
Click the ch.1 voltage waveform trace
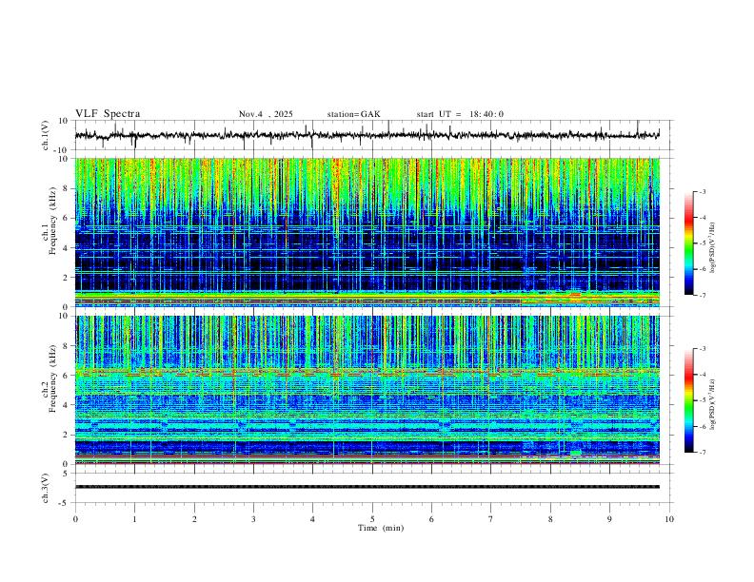(367, 135)
